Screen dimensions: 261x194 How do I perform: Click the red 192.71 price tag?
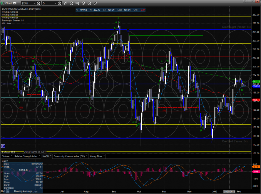tap(256, 100)
